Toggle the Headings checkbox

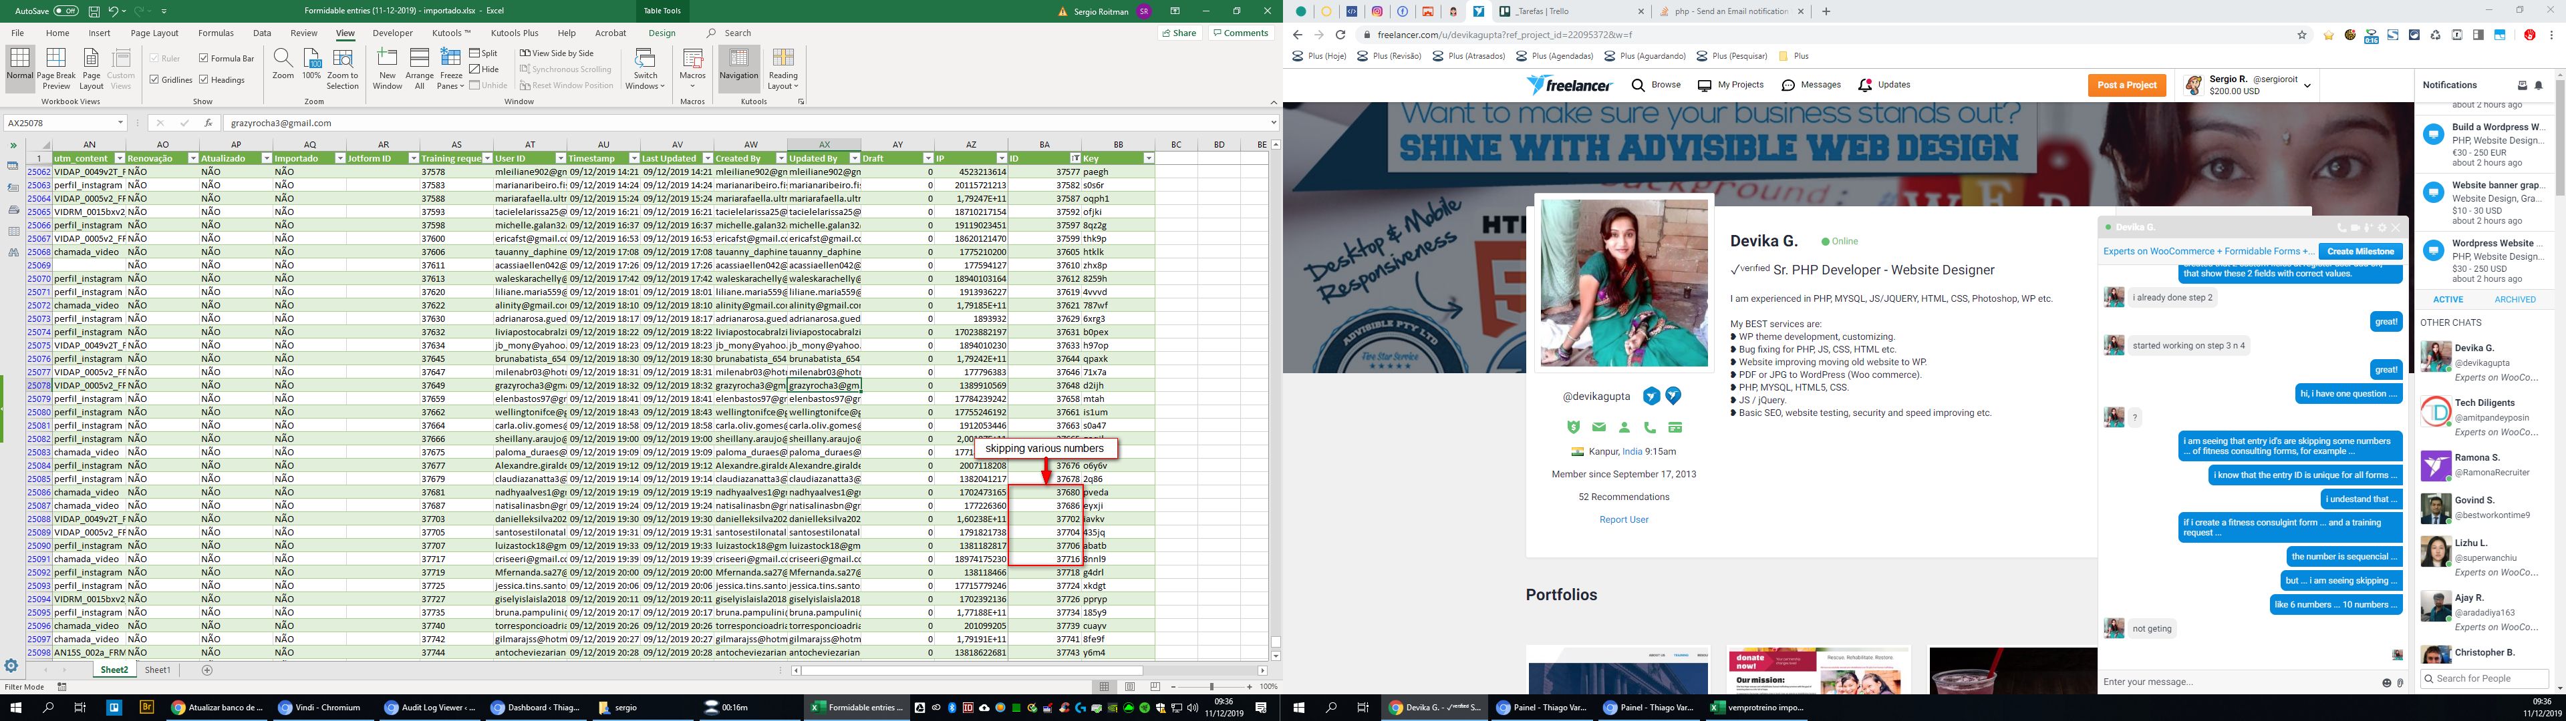(203, 79)
